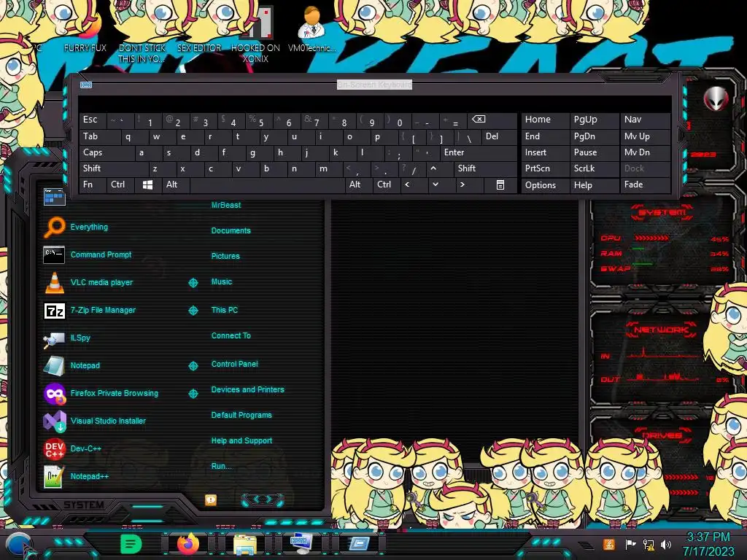This screenshot has height=560, width=747.
Task: Open 7-Zip File Manager icon
Action: pos(54,311)
